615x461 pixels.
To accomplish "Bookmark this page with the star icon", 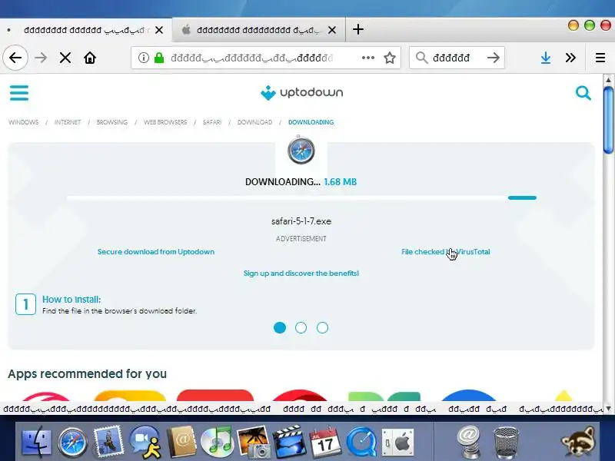I will pos(390,58).
